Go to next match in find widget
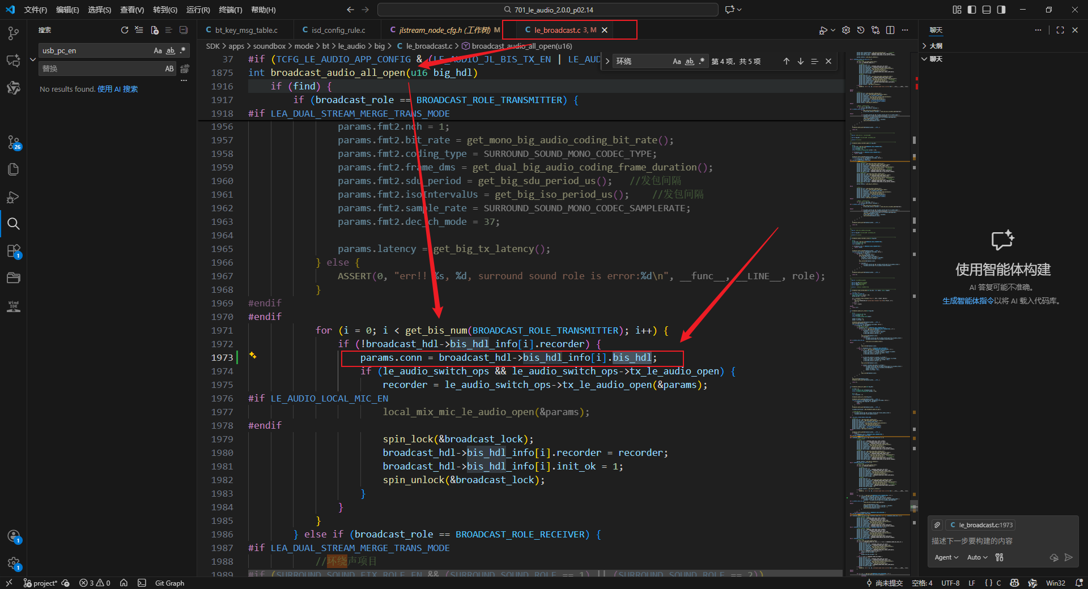1088x589 pixels. 801,61
